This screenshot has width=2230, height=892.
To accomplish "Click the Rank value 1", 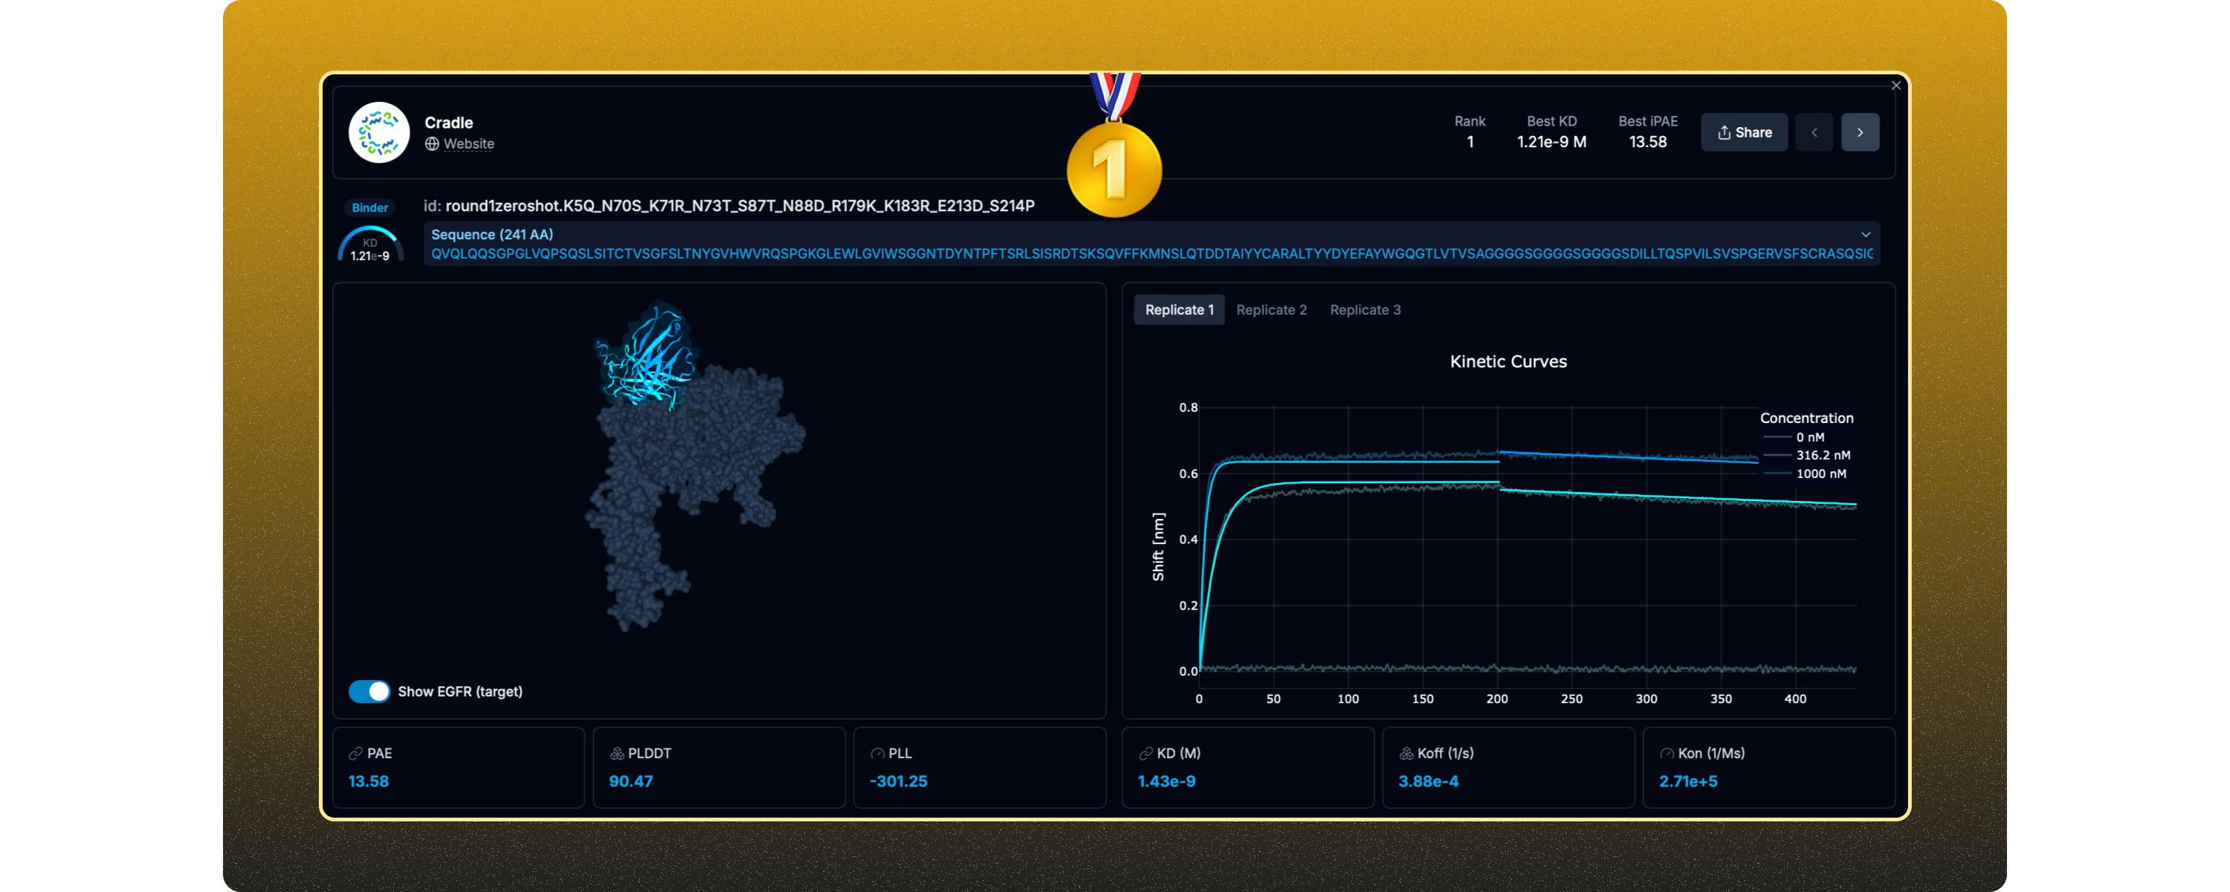I will click(x=1470, y=142).
